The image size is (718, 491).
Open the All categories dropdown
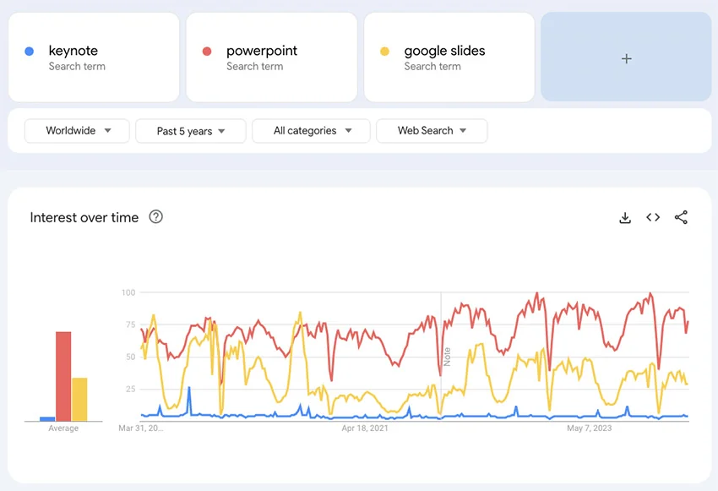310,131
